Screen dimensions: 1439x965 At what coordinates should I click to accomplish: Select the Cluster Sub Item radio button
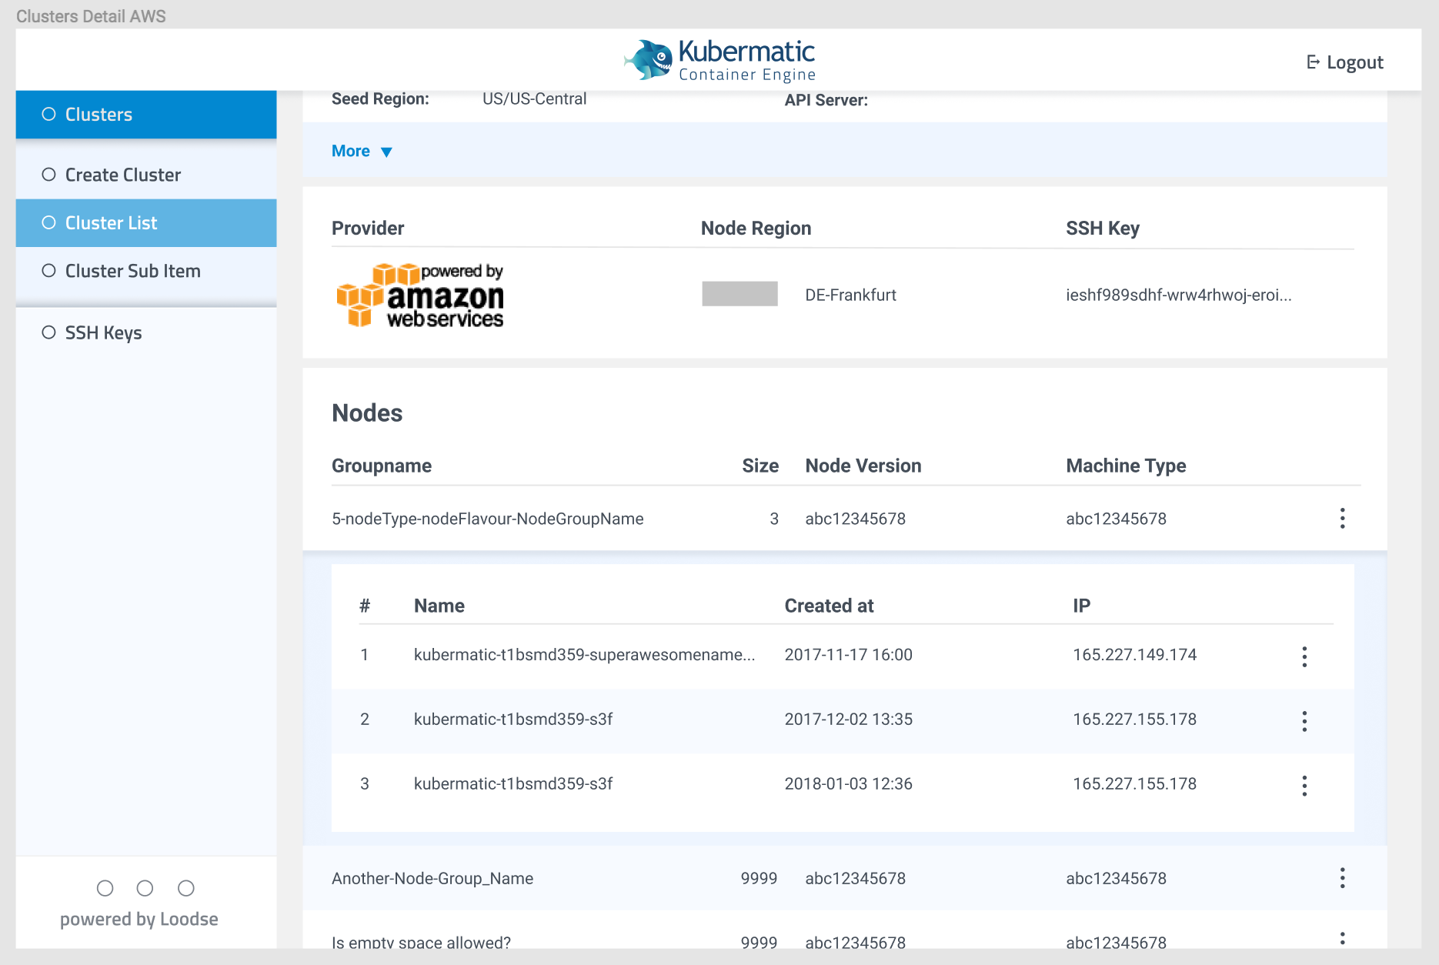(49, 271)
